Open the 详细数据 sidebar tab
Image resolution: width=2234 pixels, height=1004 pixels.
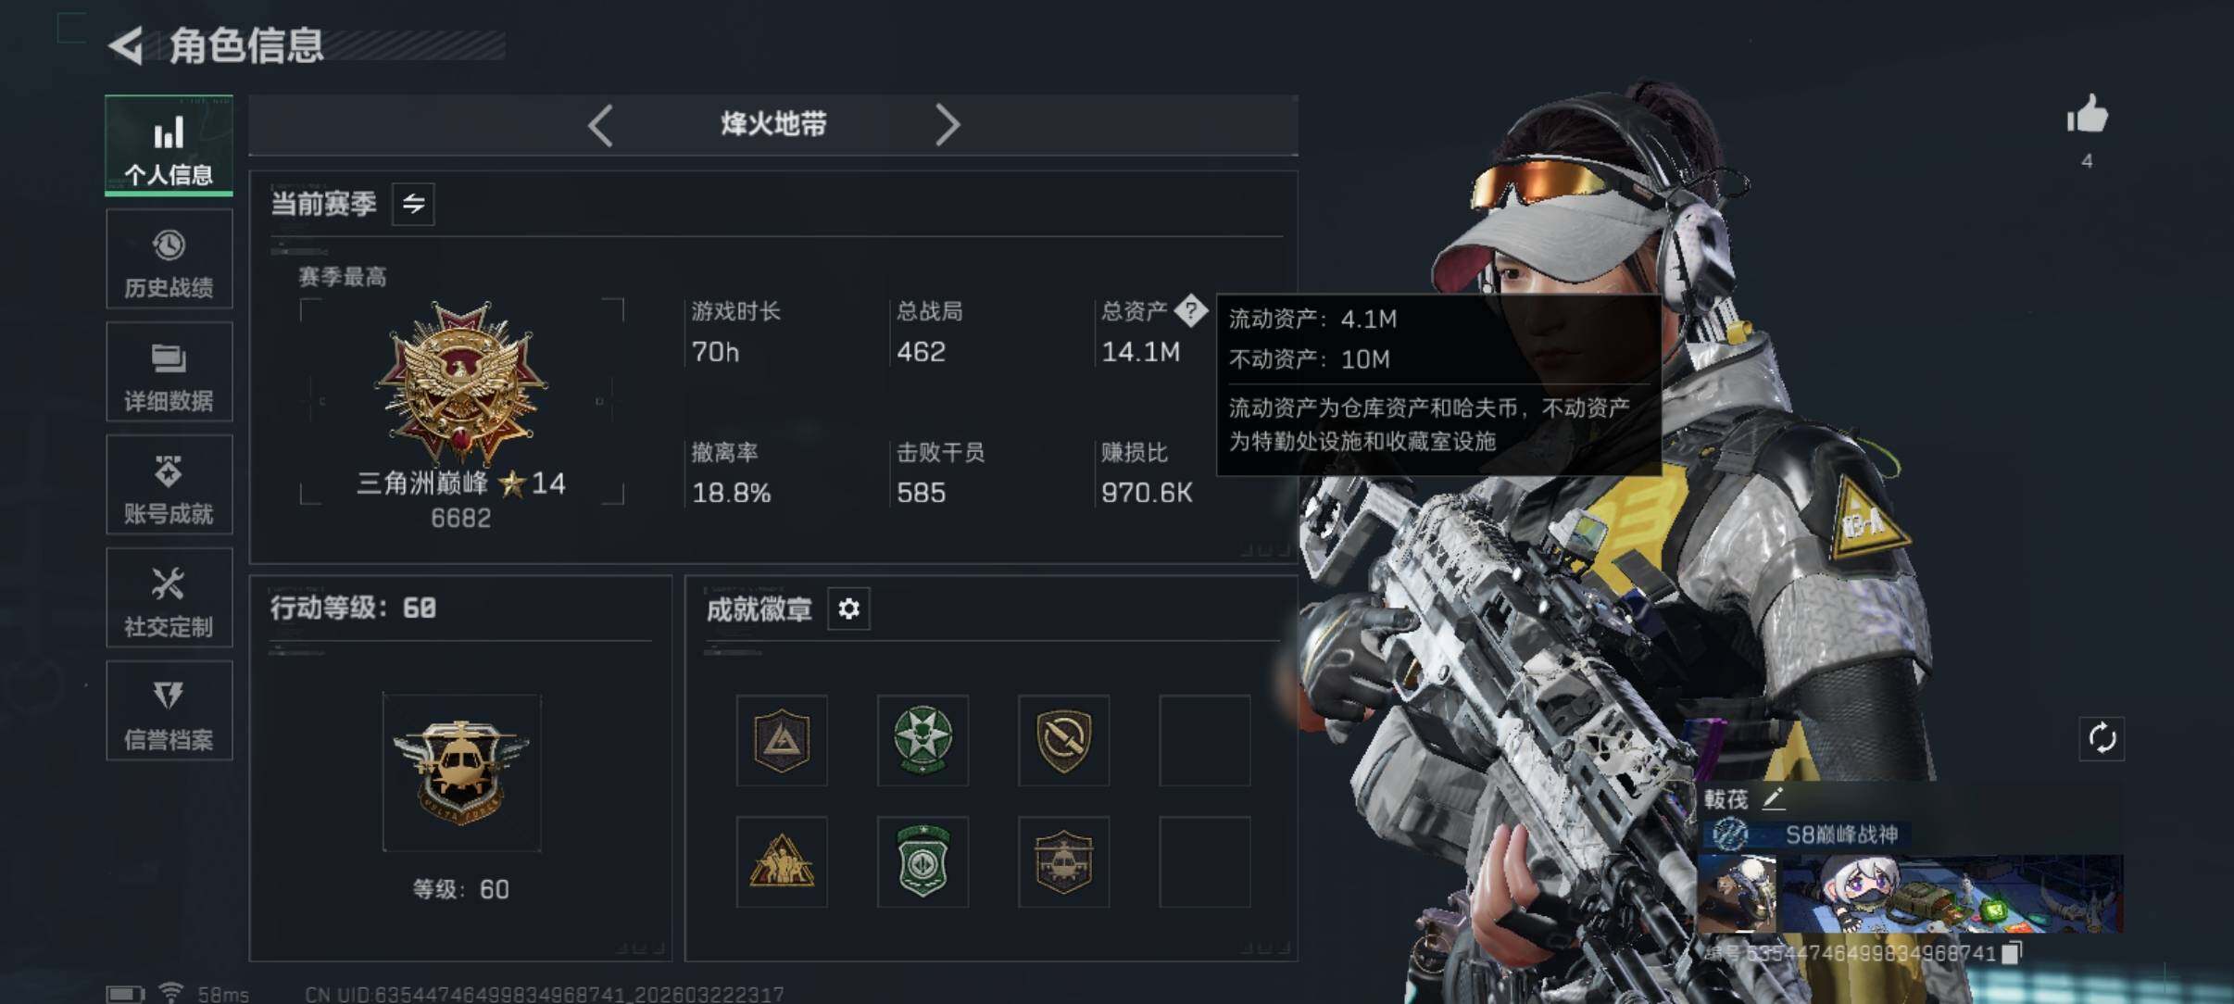(x=169, y=372)
